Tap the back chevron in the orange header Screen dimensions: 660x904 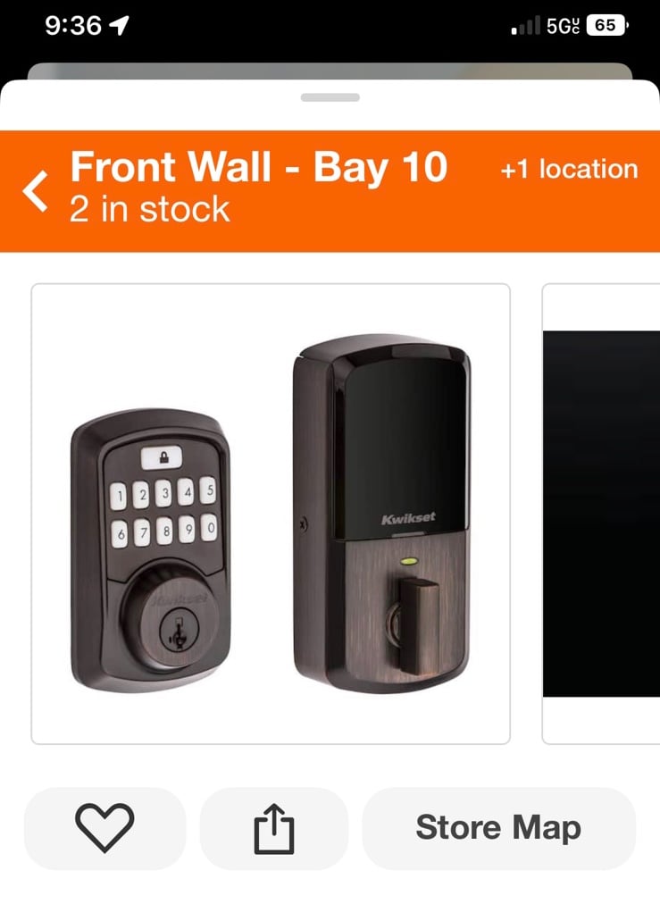click(36, 191)
